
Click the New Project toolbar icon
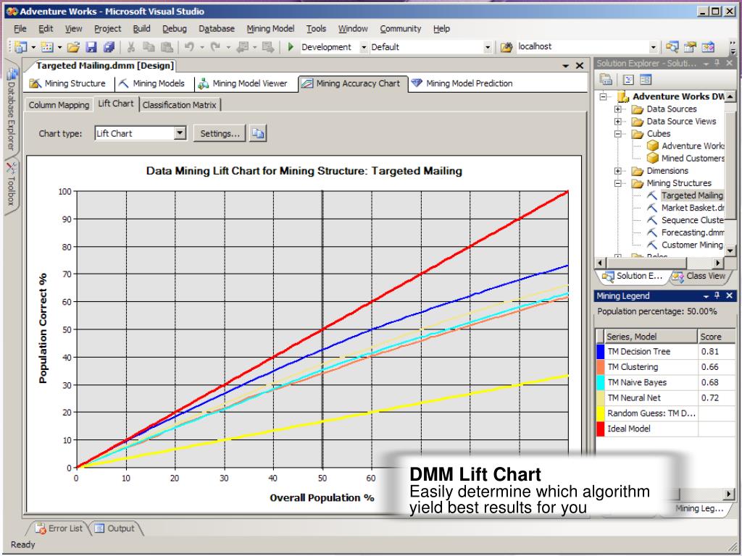(x=21, y=47)
